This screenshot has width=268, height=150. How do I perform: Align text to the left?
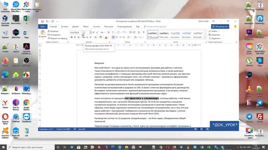pyautogui.click(x=113, y=37)
